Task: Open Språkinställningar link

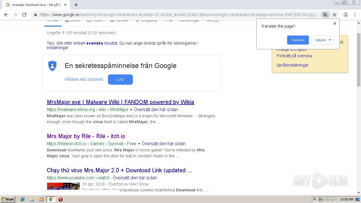Action: coord(292,65)
